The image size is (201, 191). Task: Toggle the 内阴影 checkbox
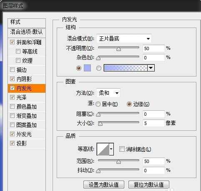(12, 79)
